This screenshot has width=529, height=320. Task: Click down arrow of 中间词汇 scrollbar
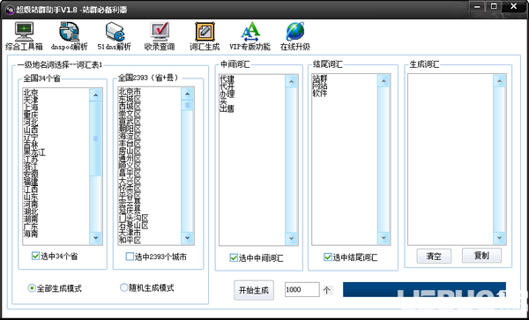tap(291, 238)
